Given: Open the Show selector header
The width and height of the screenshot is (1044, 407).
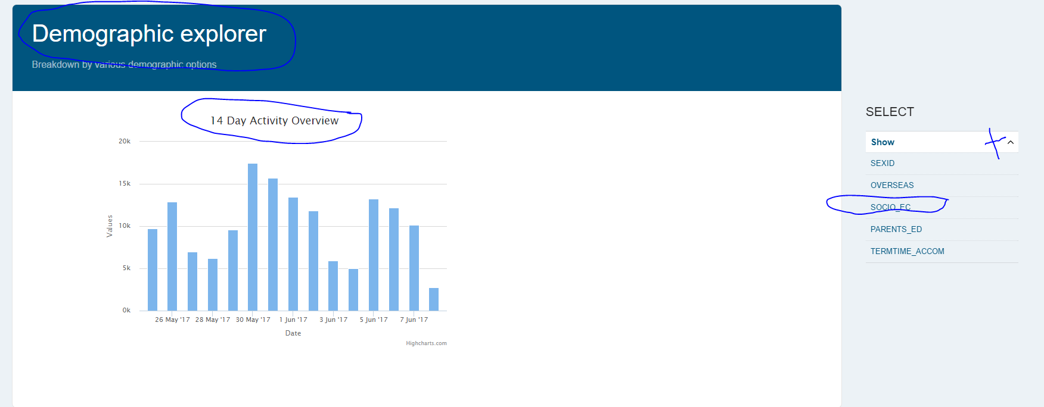Looking at the screenshot, I should point(942,142).
